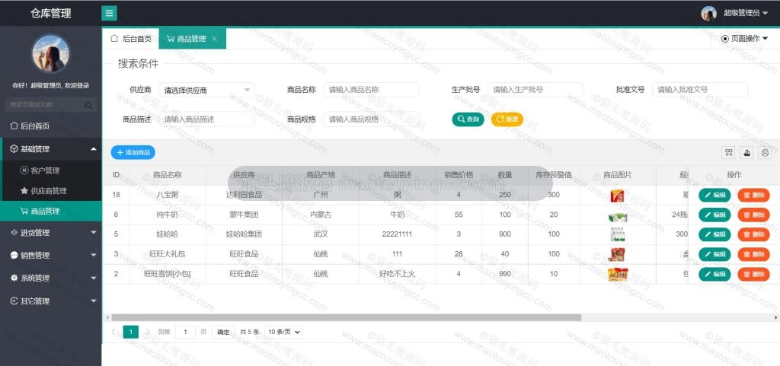Click the 蒙牛集团 supplier cell
780x366 pixels.
244,215
